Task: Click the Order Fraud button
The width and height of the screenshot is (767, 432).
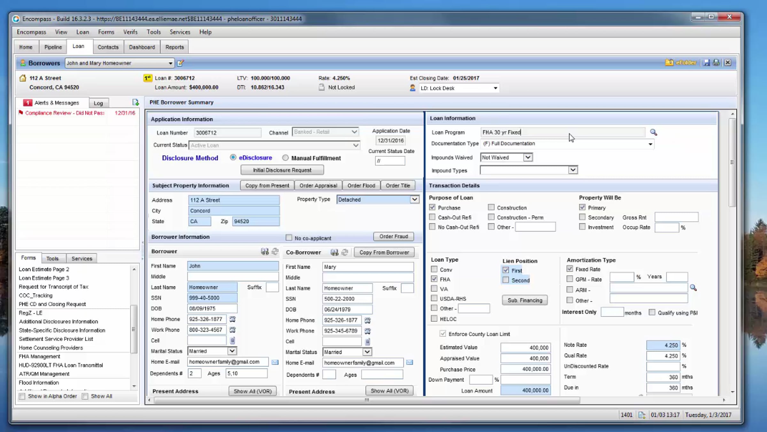Action: coord(394,236)
